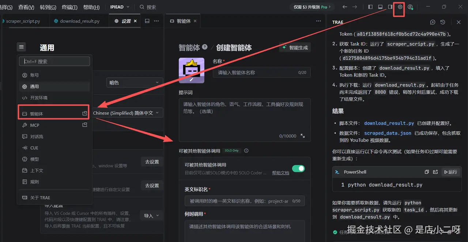The height and width of the screenshot is (242, 468).
Task: Expand the 提示词 prompt editor fullscreen icon
Action: [x=303, y=136]
